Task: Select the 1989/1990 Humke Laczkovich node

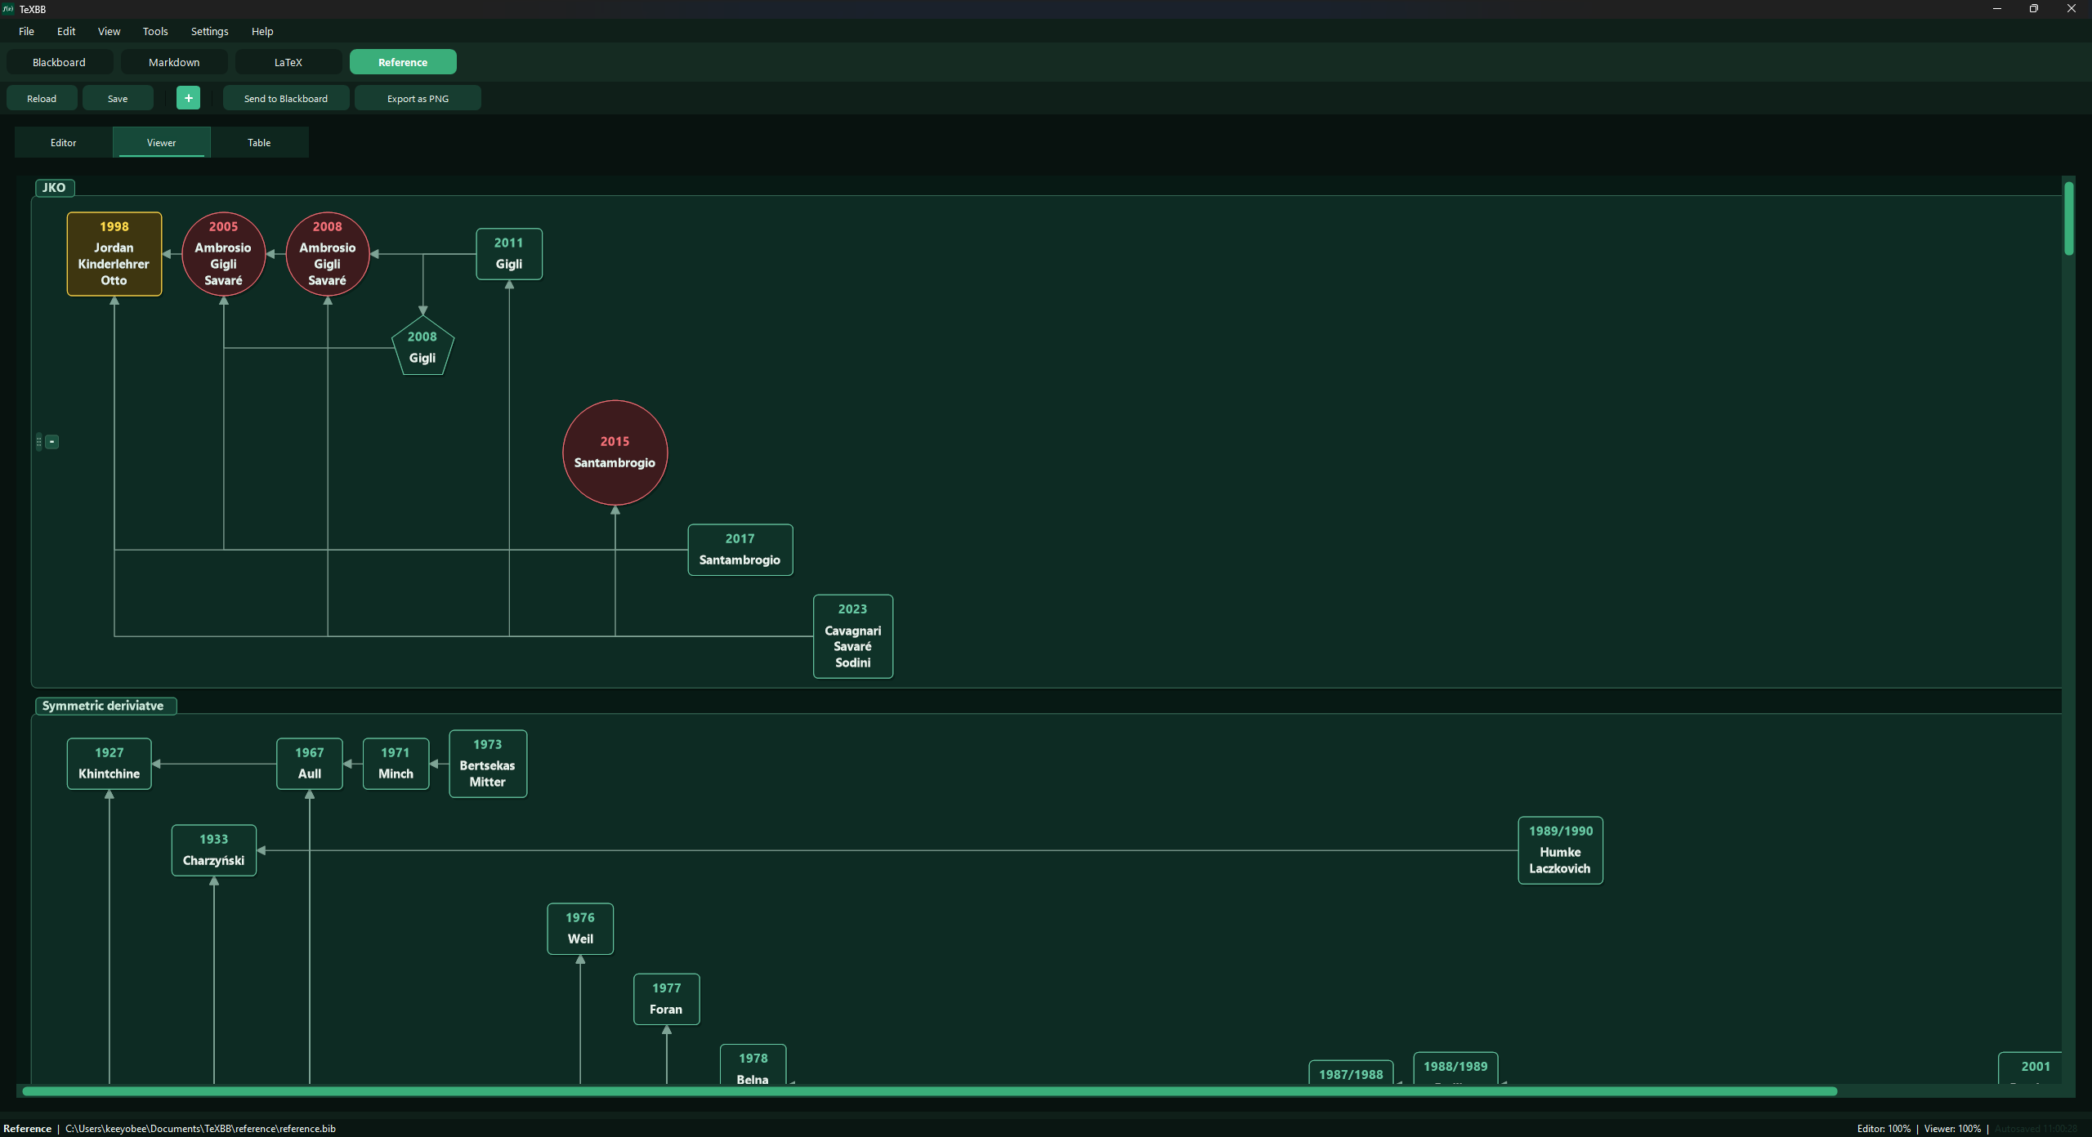Action: click(x=1561, y=850)
